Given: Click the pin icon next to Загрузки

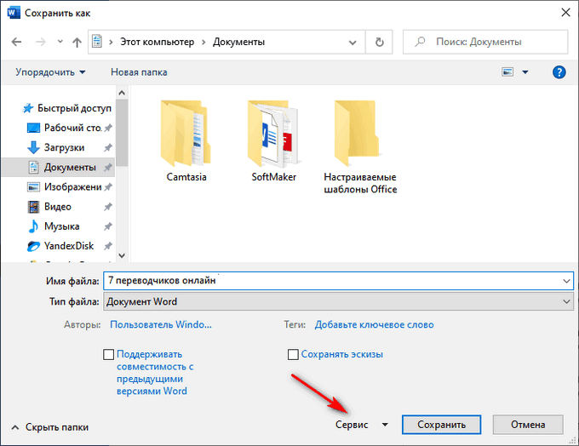Looking at the screenshot, I should pyautogui.click(x=108, y=148).
